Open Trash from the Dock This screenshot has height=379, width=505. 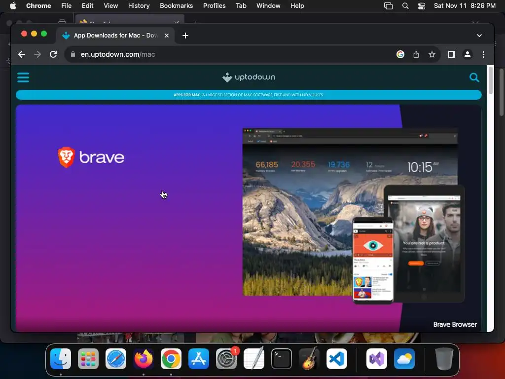pyautogui.click(x=444, y=359)
